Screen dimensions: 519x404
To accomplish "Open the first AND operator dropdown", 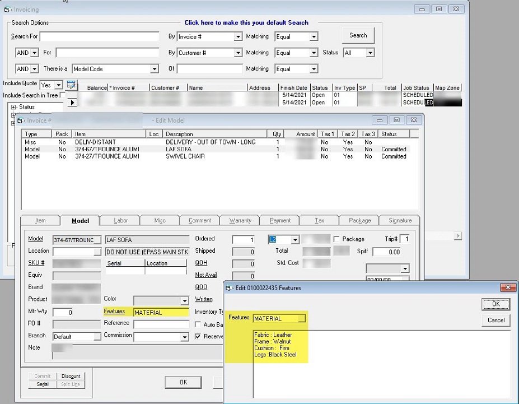I will pyautogui.click(x=34, y=53).
